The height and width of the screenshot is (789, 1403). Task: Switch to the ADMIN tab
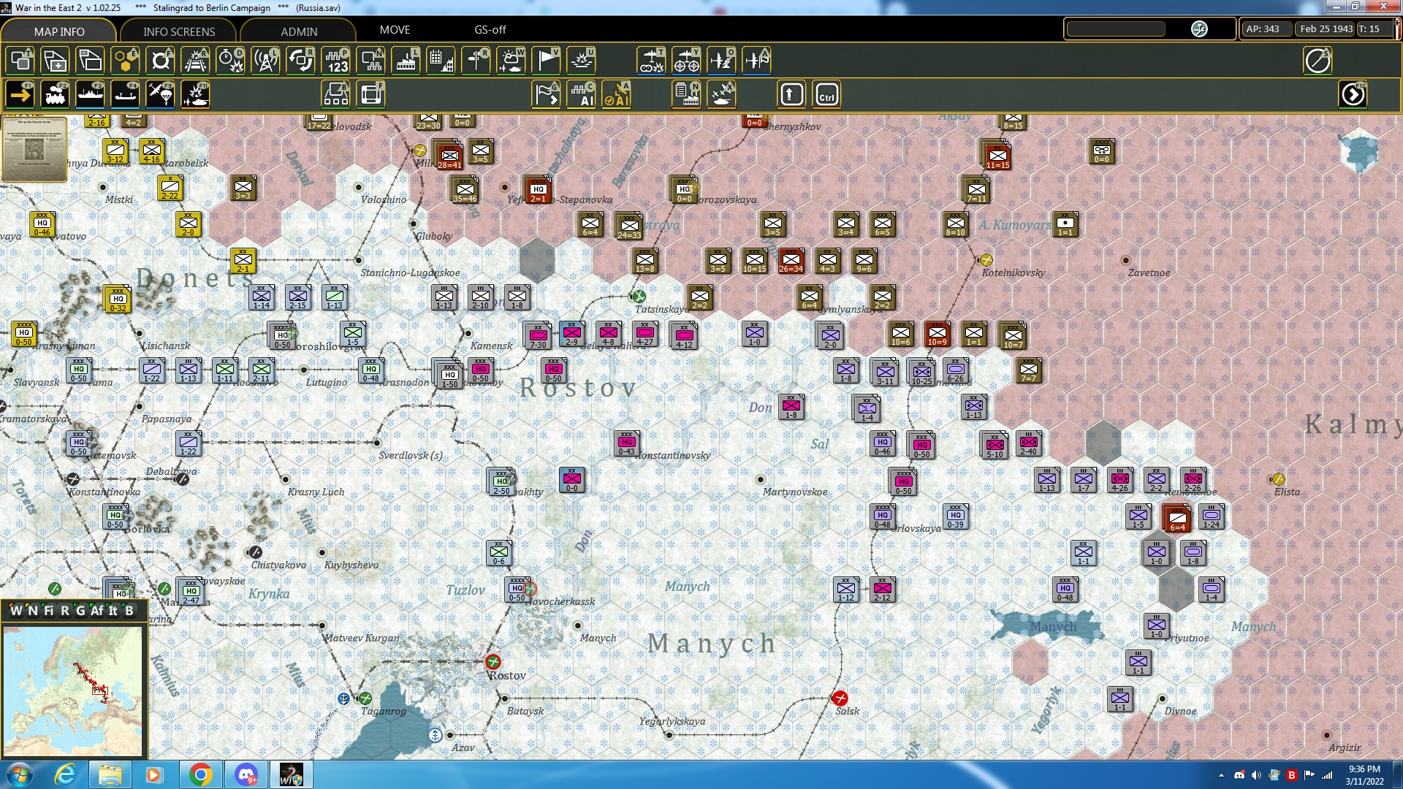[x=299, y=31]
